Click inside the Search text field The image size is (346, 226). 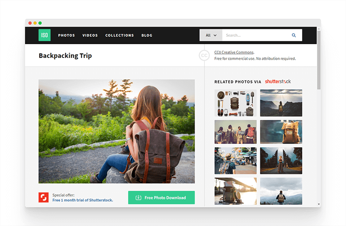[x=255, y=36]
